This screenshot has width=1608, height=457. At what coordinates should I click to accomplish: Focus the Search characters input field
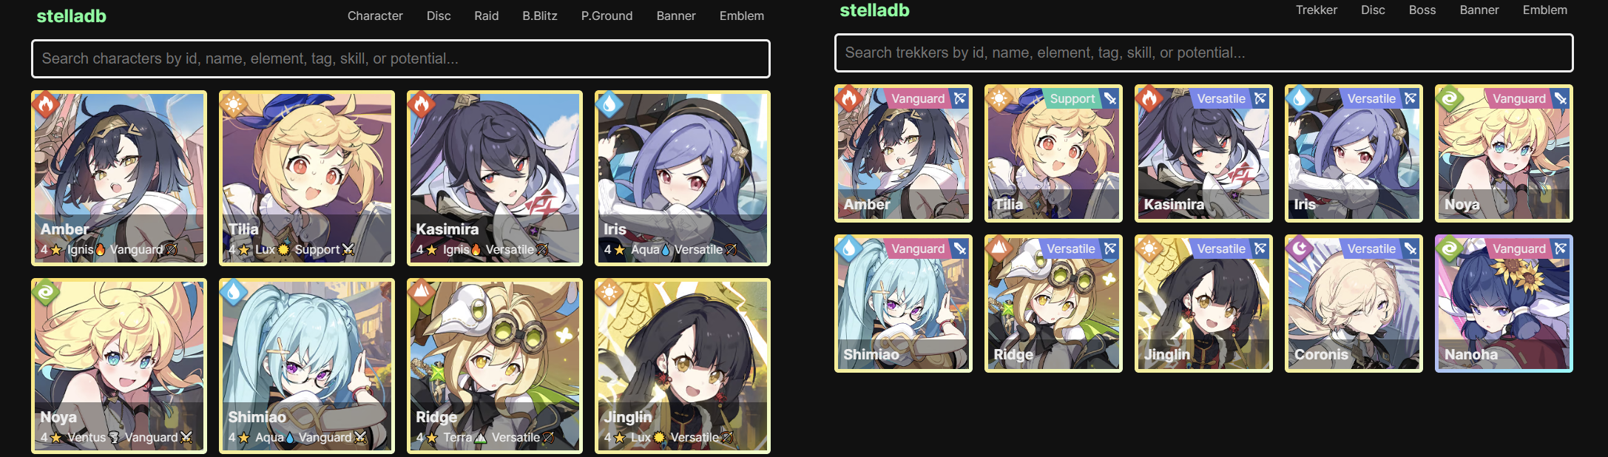401,58
